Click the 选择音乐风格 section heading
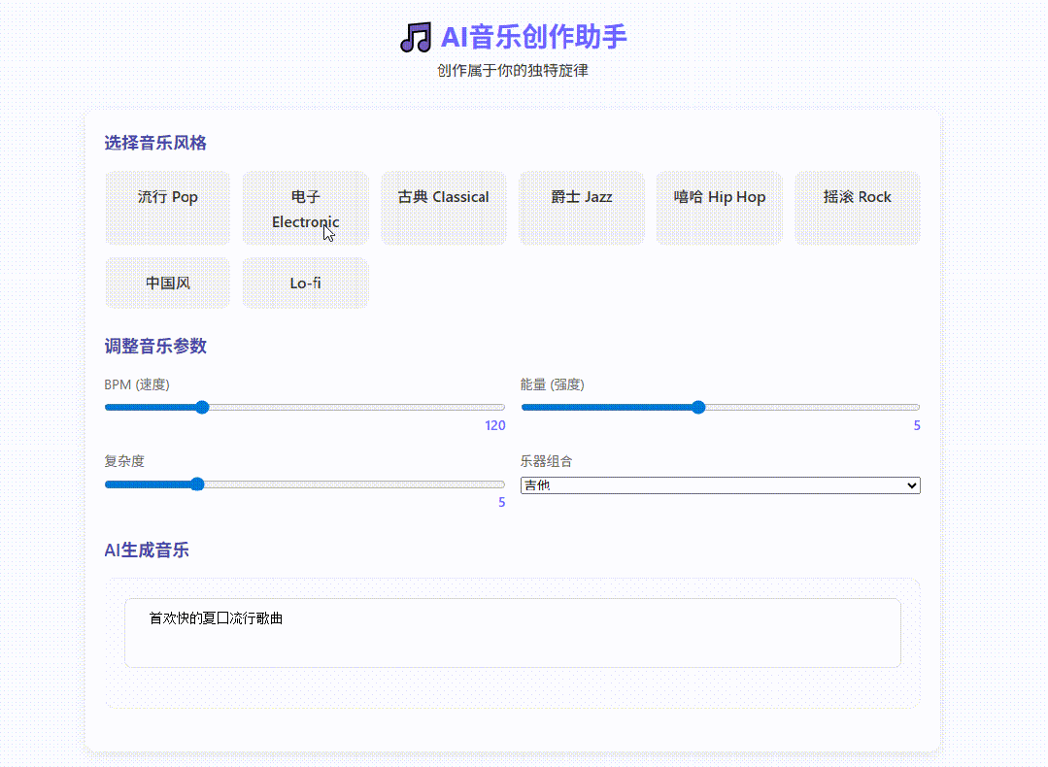This screenshot has height=767, width=1048. (154, 143)
